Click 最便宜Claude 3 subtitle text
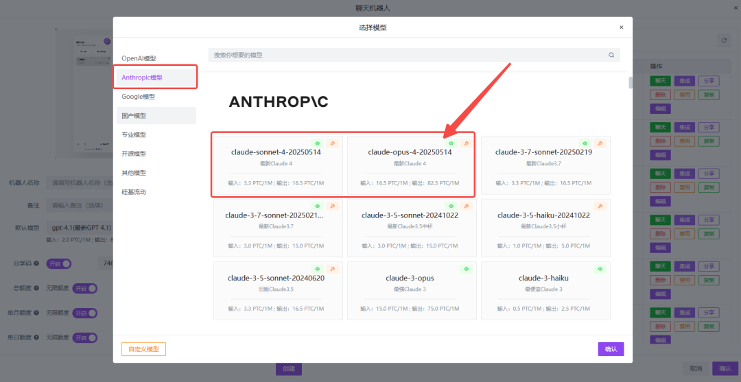Image resolution: width=741 pixels, height=382 pixels. pos(544,289)
